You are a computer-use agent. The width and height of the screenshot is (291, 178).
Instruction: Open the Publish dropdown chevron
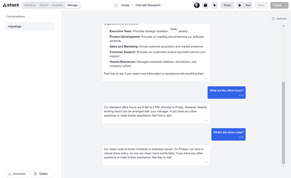[285, 5]
